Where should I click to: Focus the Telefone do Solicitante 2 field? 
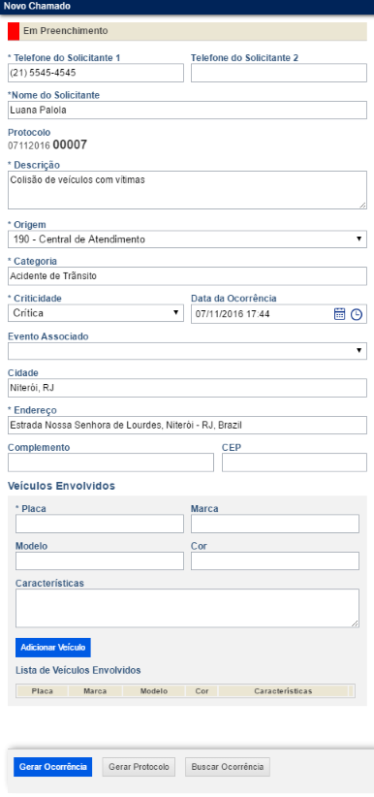coord(278,73)
